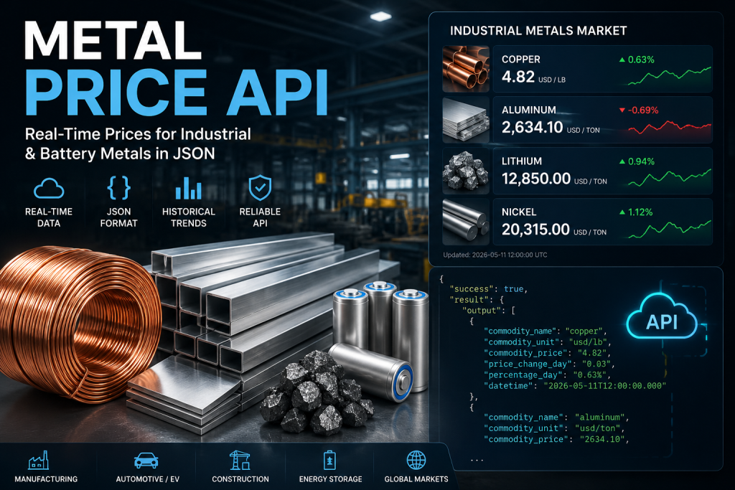Screen dimensions: 735x490
Task: Click the INDUSTRIAL METALS MARKET heading
Action: [x=538, y=31]
